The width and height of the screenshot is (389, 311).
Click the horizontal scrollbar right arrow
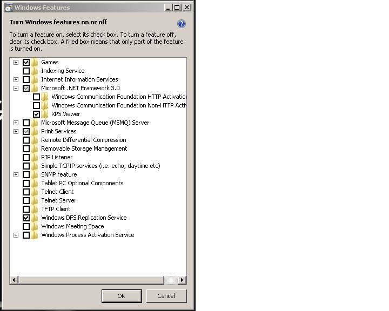(x=182, y=280)
